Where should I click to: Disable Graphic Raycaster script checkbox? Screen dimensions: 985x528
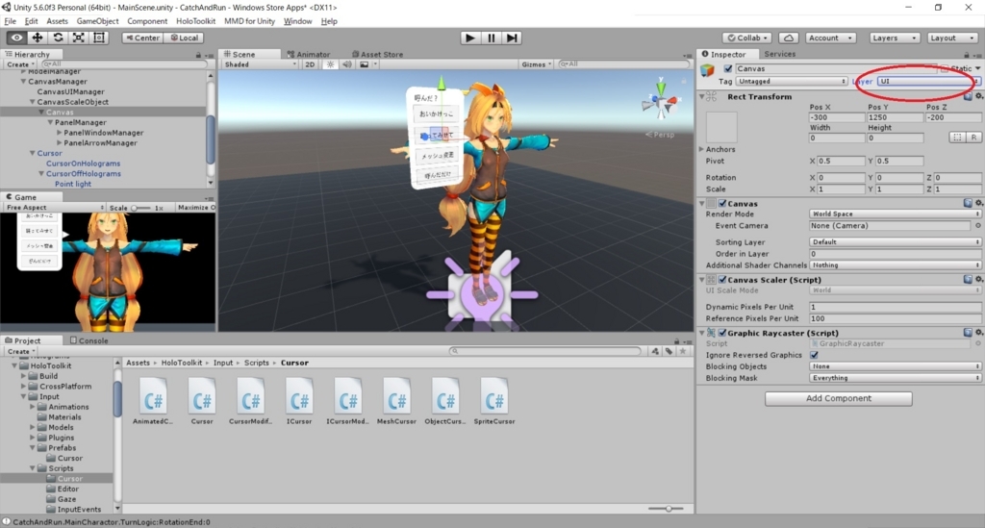click(x=722, y=333)
